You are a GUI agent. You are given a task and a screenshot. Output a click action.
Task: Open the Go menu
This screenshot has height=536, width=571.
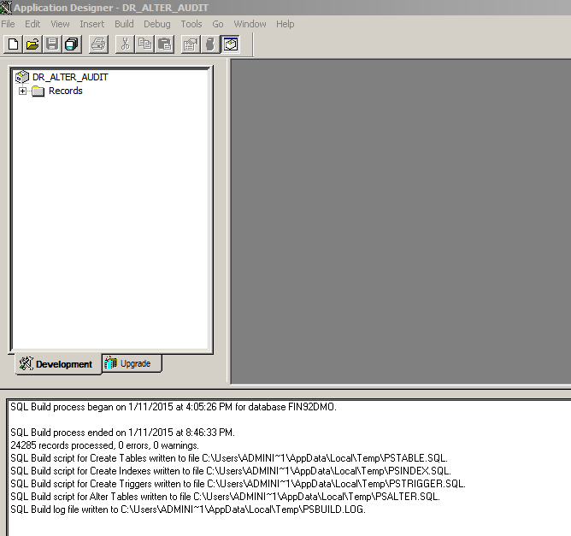(x=218, y=24)
